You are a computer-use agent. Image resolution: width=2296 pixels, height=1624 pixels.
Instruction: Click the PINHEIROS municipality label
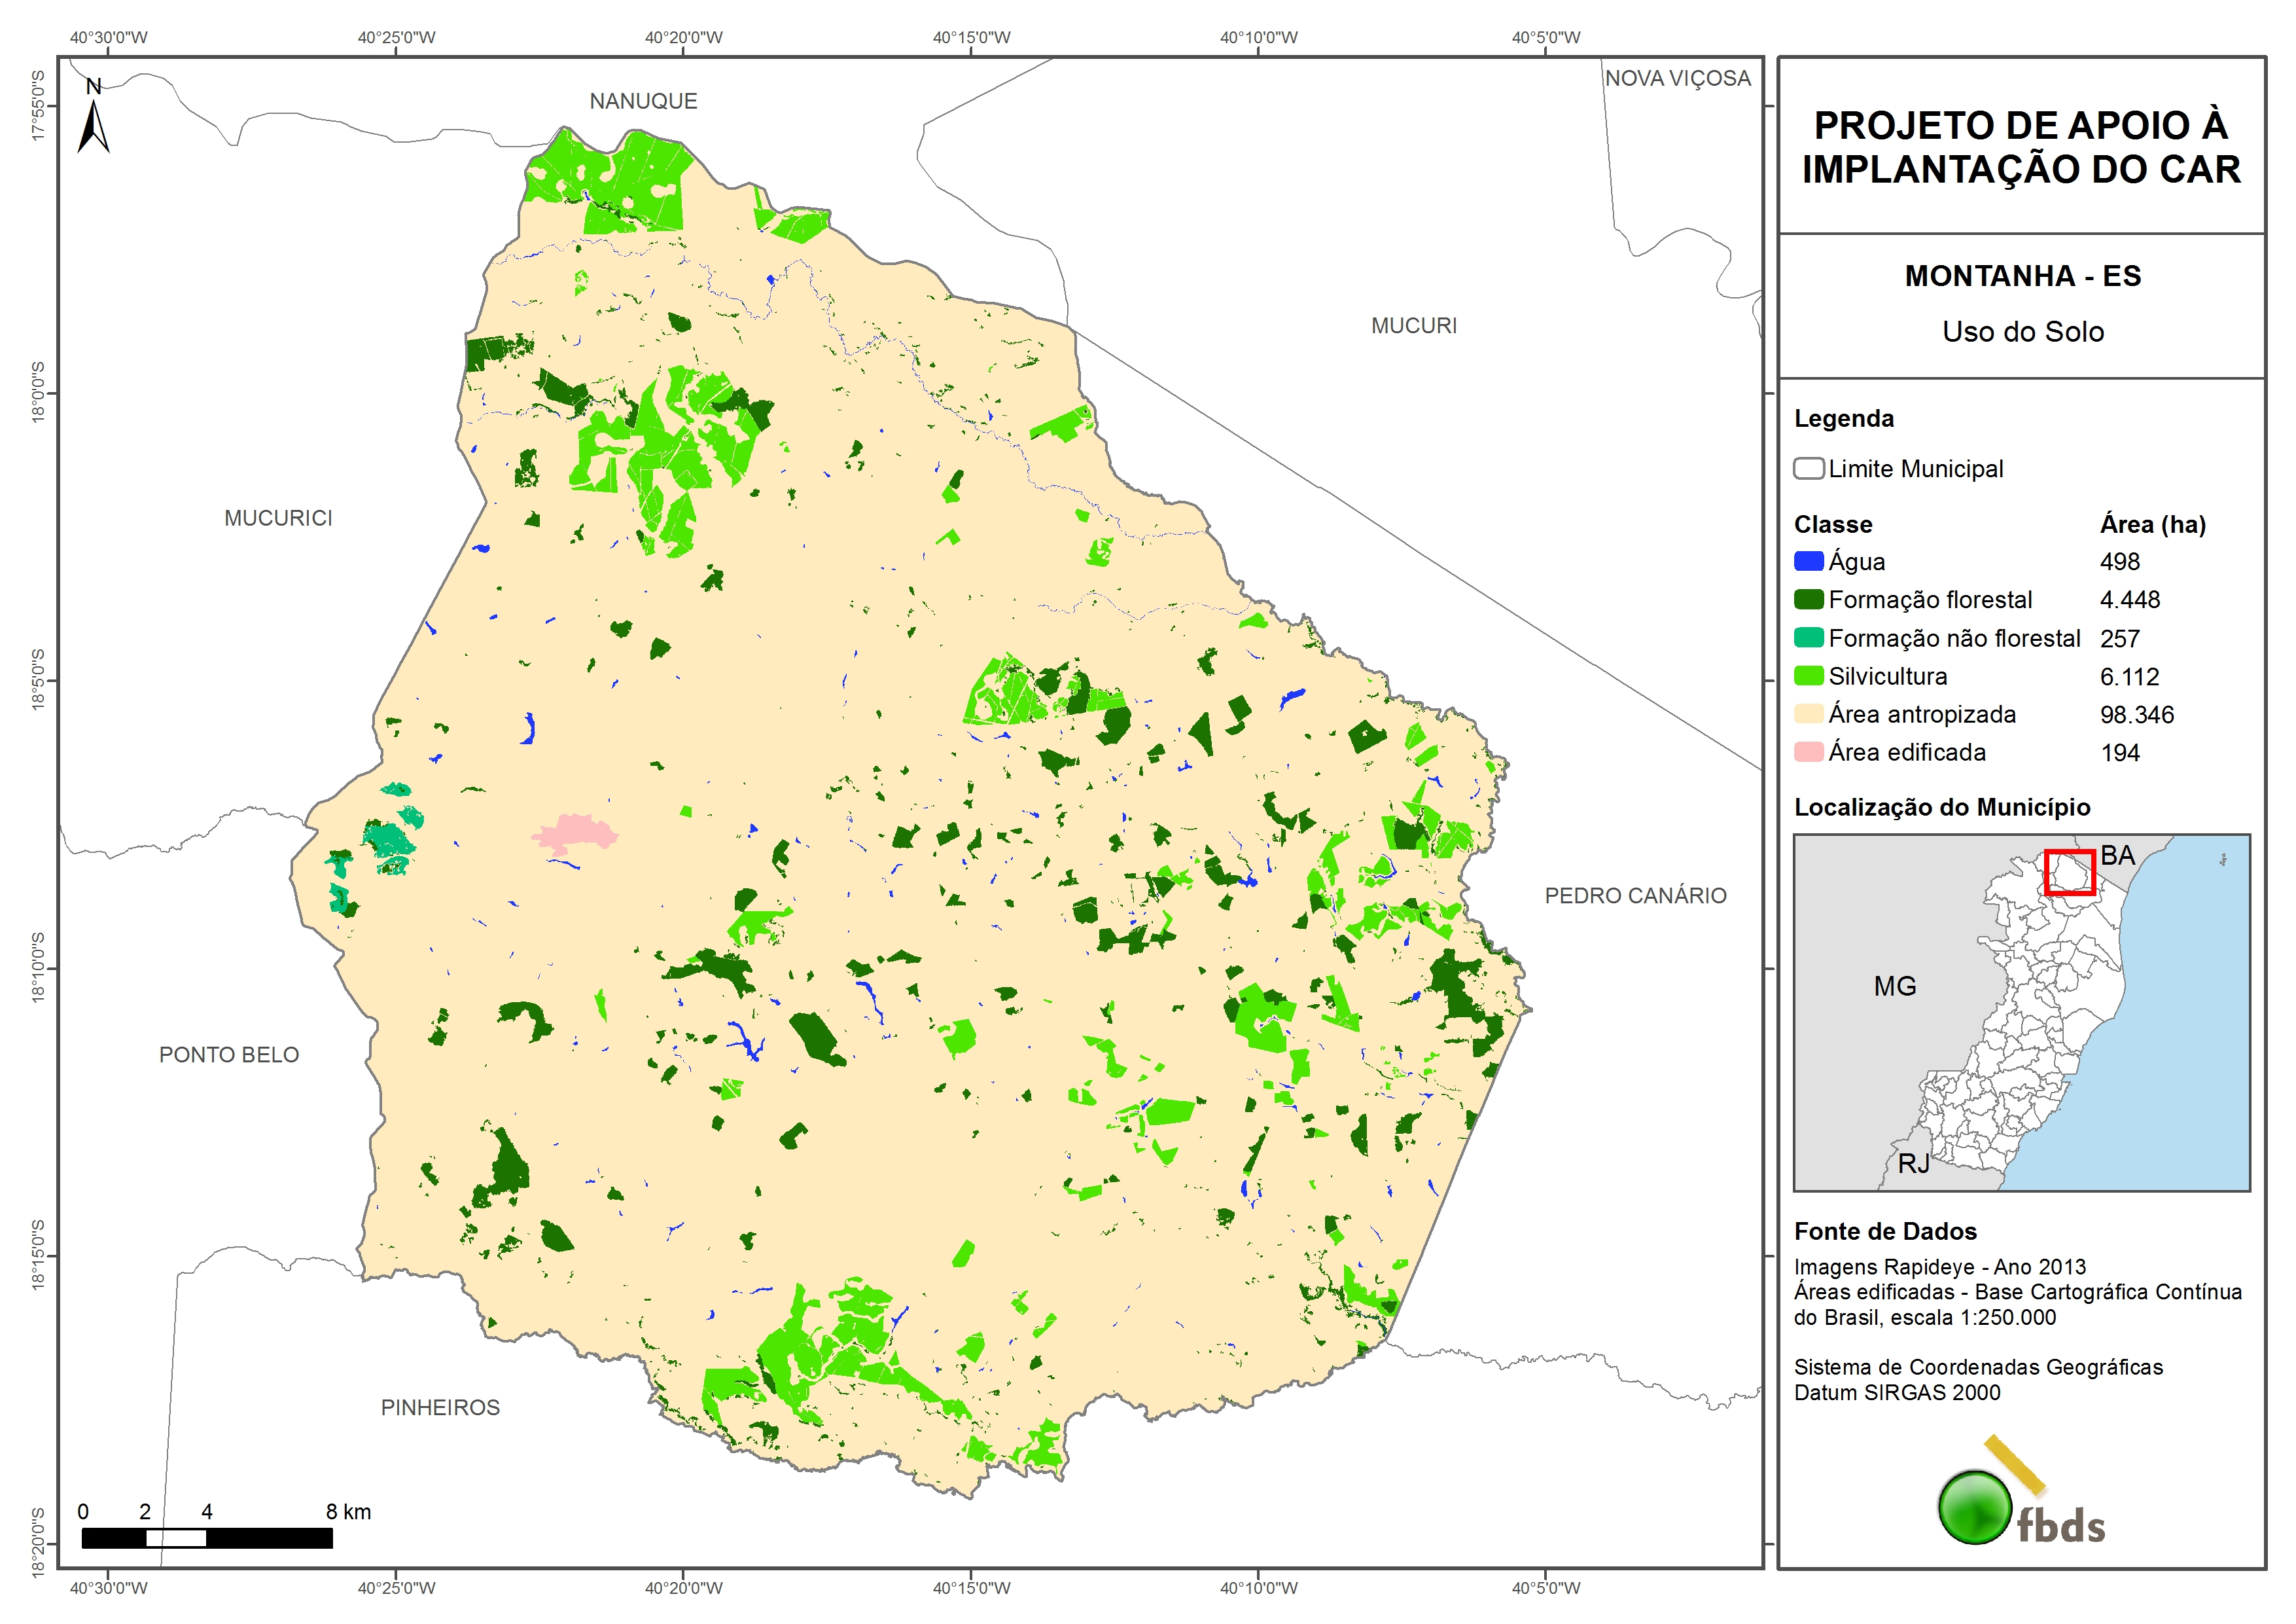click(x=440, y=1408)
